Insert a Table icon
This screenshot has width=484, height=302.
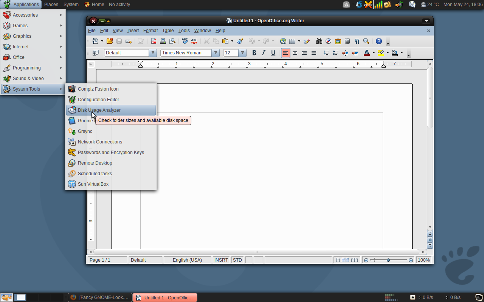click(x=292, y=41)
